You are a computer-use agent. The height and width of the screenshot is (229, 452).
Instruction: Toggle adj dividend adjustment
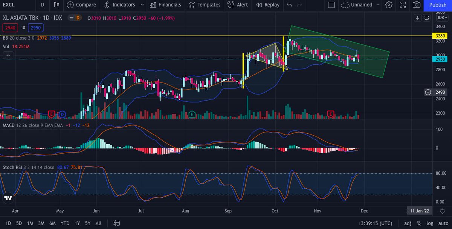click(x=408, y=223)
